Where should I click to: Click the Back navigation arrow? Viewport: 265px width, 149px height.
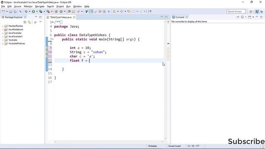coord(134,12)
